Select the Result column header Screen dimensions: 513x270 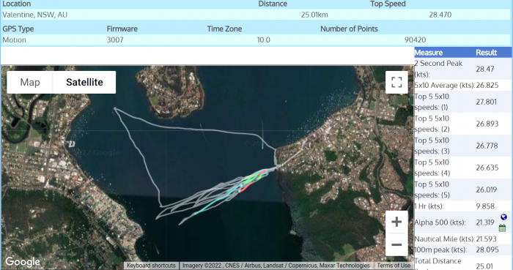tap(486, 53)
